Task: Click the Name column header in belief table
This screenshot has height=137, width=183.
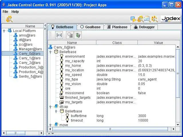Action: (x=72, y=43)
